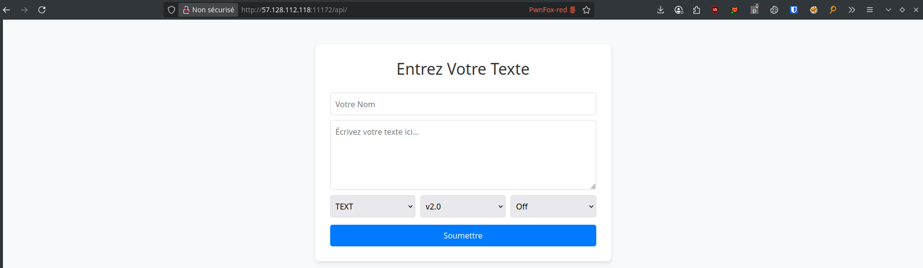
Task: Focus the Écrivez votre texte ici textarea
Action: [463, 155]
